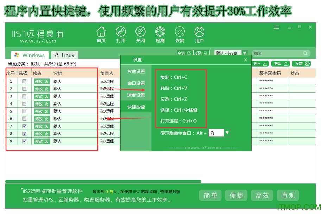323x216 pixels.
Task: Open the hamburger menu in title bar
Action: (277, 27)
